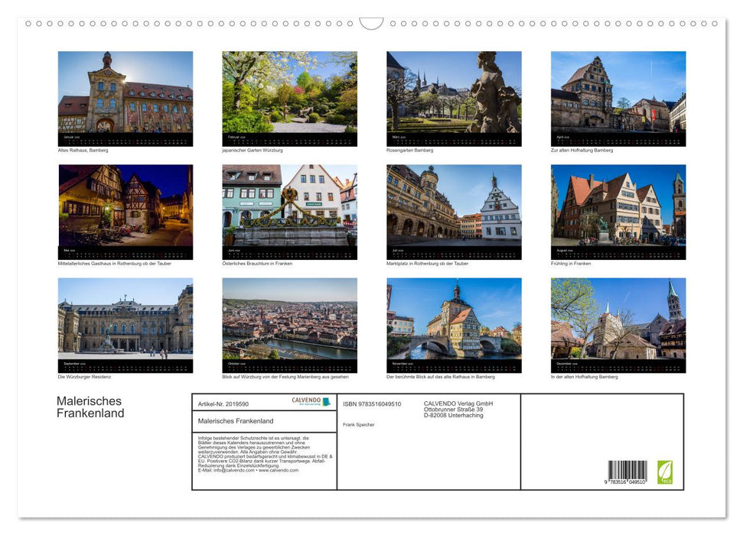
Task: Select the Januar calendar date strip
Action: click(x=125, y=138)
